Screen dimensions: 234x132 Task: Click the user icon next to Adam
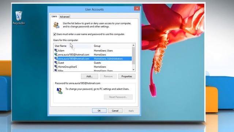56,51
